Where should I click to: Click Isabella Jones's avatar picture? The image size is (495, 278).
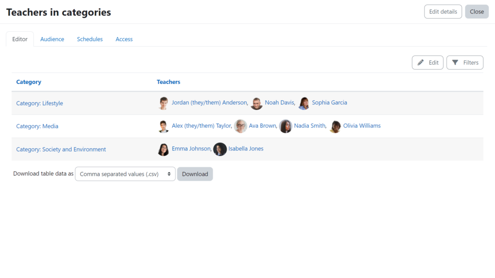(220, 150)
